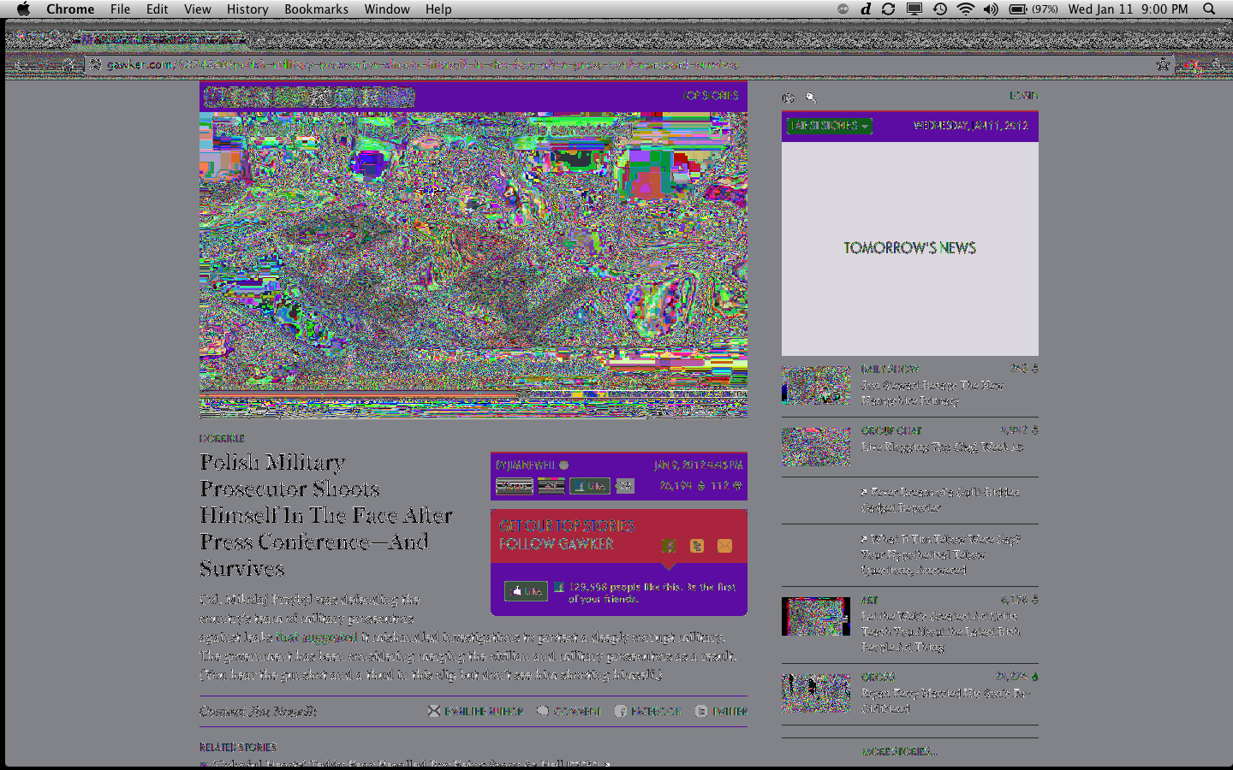This screenshot has height=770, width=1233.
Task: Expand the LATEST STORIES dropdown
Action: (x=830, y=126)
